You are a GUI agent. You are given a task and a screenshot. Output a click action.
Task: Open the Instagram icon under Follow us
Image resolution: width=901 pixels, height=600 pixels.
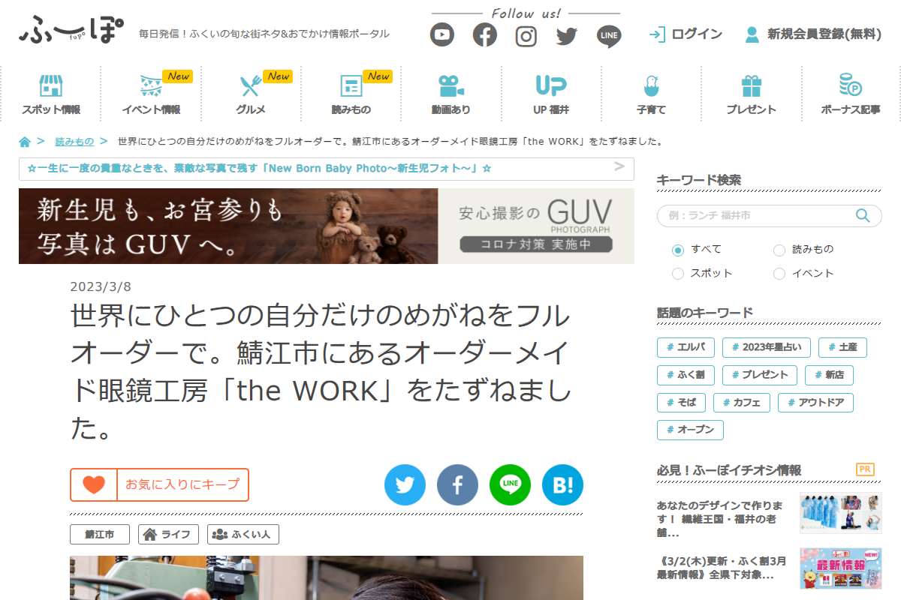tap(526, 35)
